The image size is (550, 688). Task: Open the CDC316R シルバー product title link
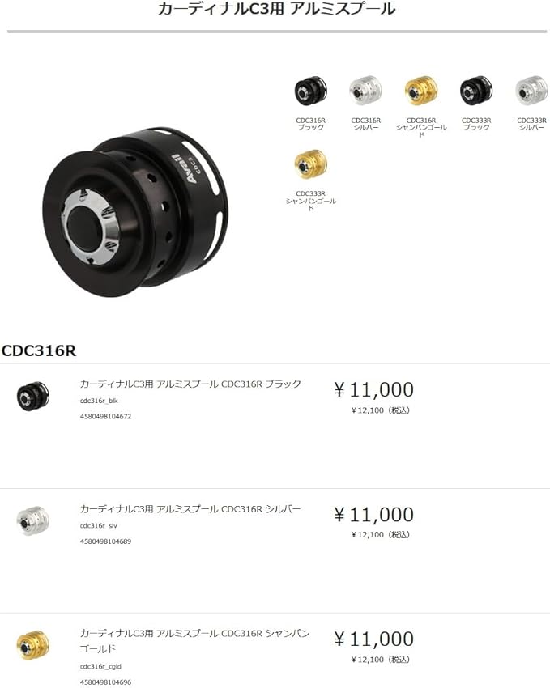tap(190, 509)
